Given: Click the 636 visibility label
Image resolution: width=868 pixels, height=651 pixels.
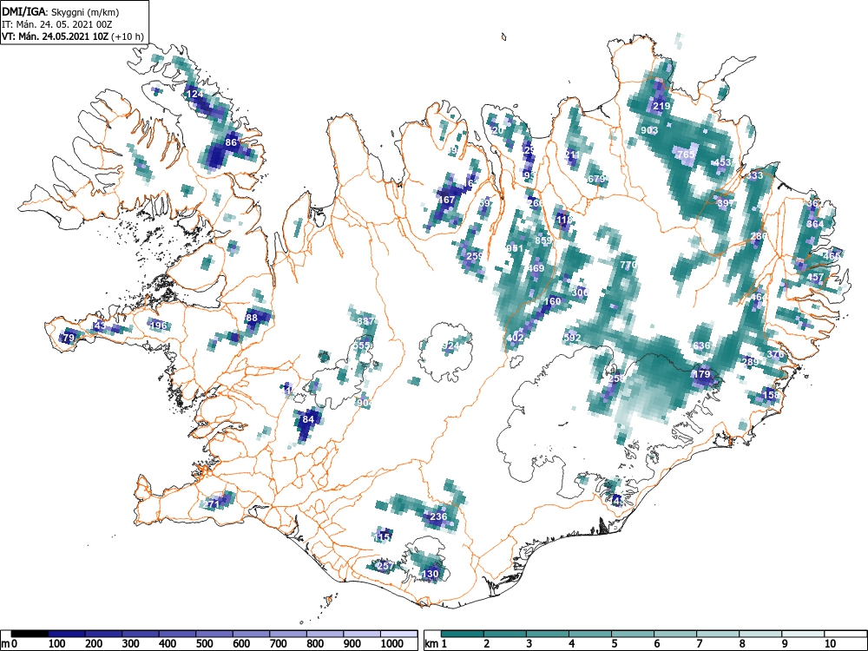Looking at the screenshot, I should click(701, 345).
